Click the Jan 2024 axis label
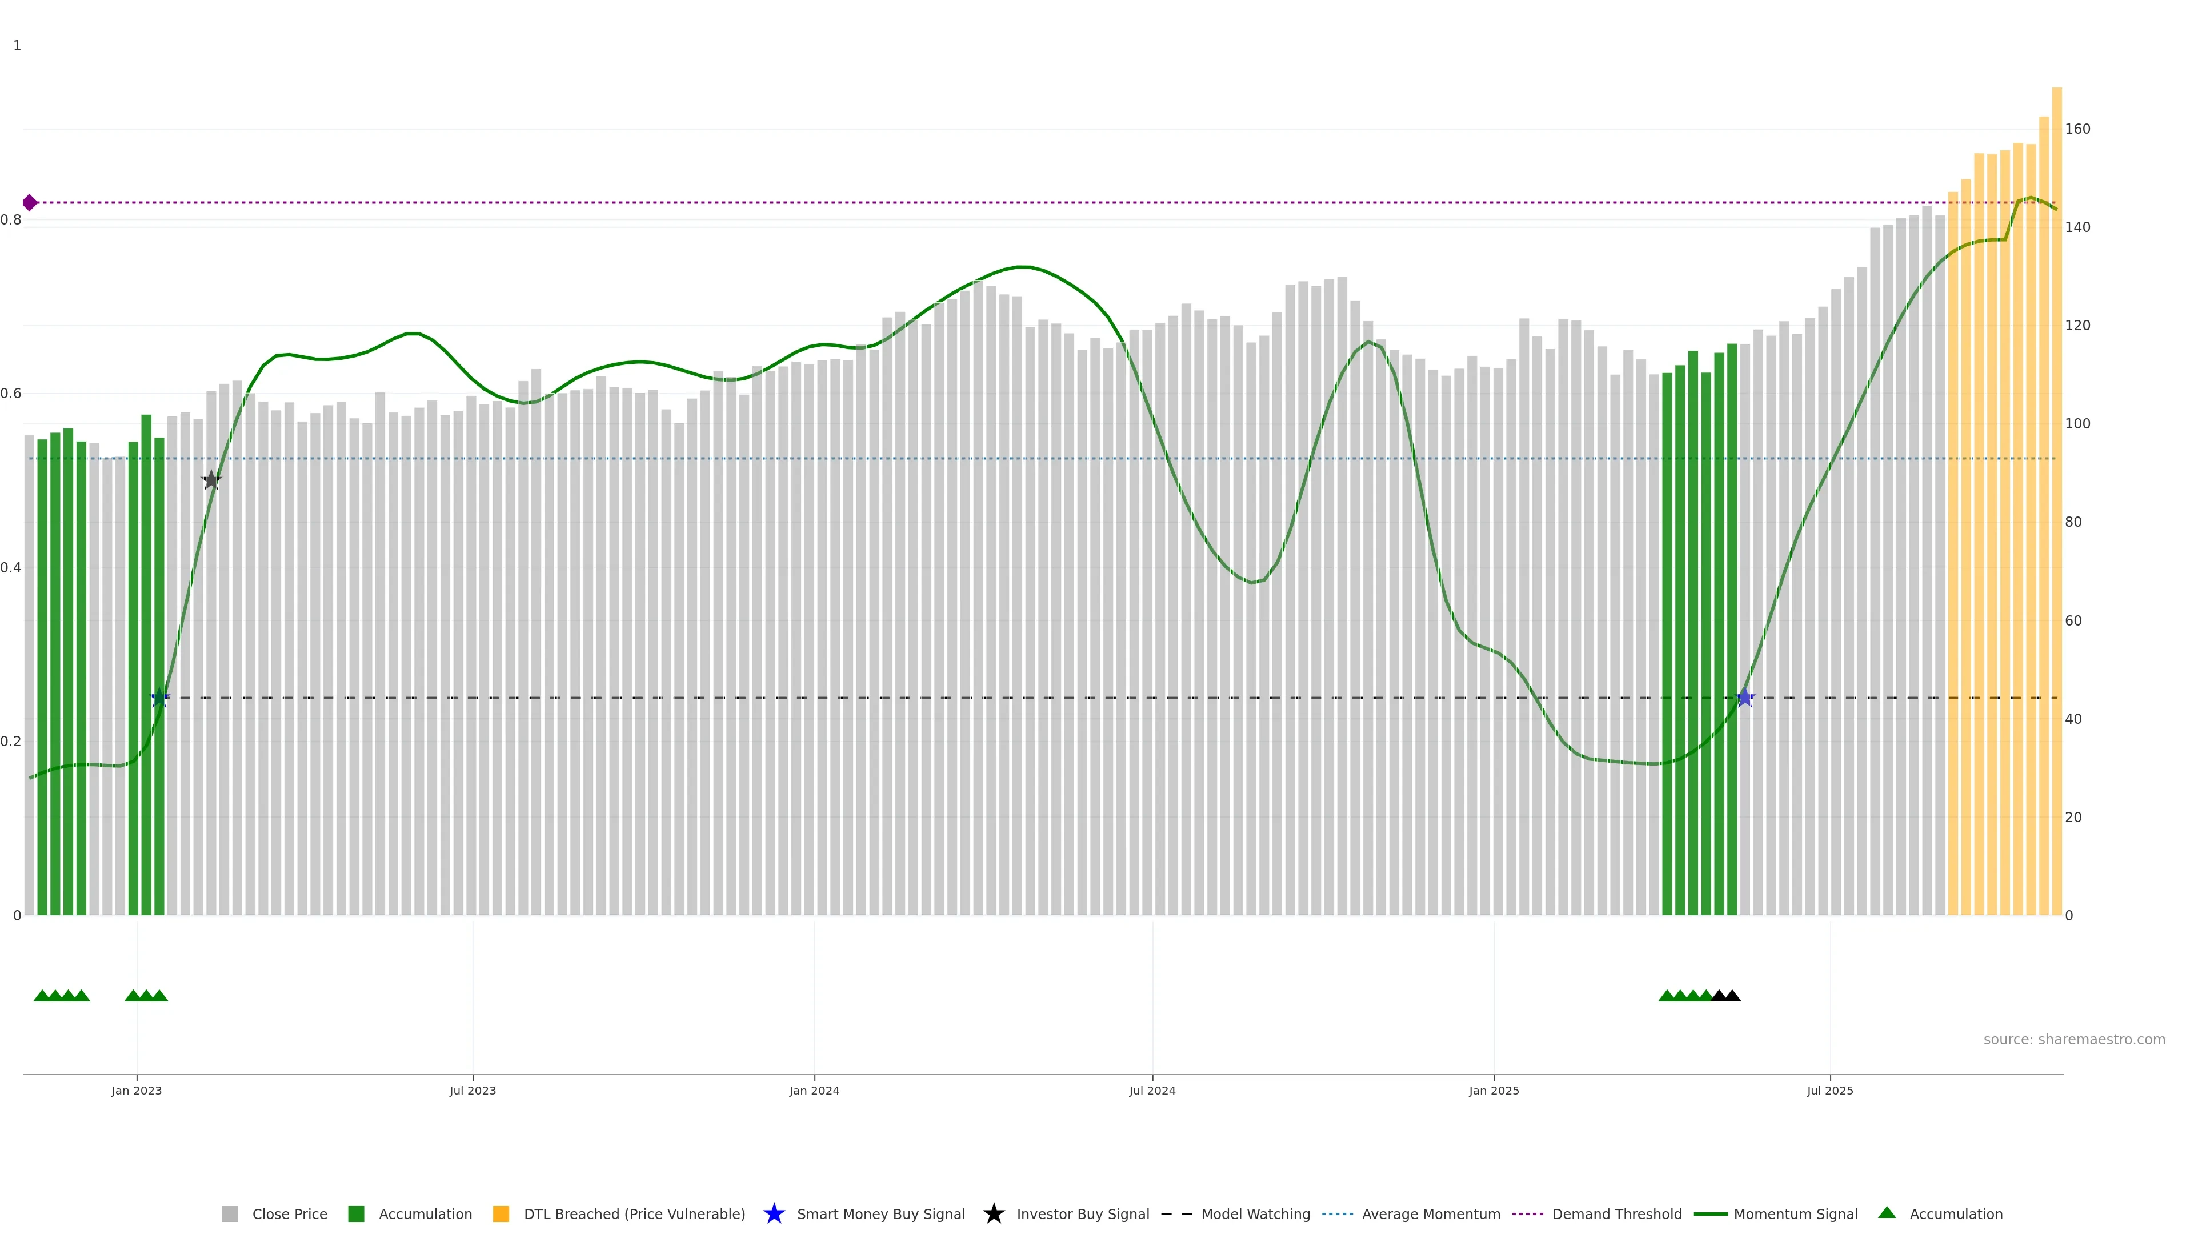 pyautogui.click(x=814, y=1090)
